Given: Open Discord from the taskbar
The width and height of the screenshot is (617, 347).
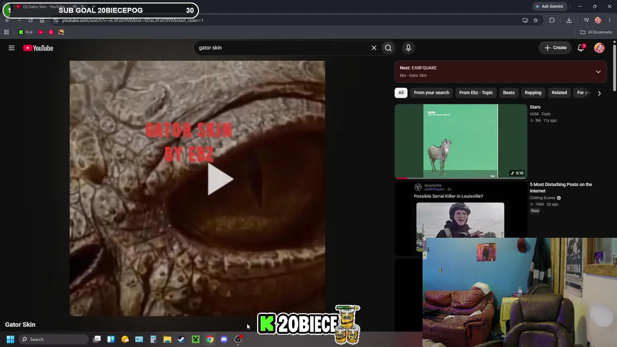Looking at the screenshot, I should tap(224, 339).
